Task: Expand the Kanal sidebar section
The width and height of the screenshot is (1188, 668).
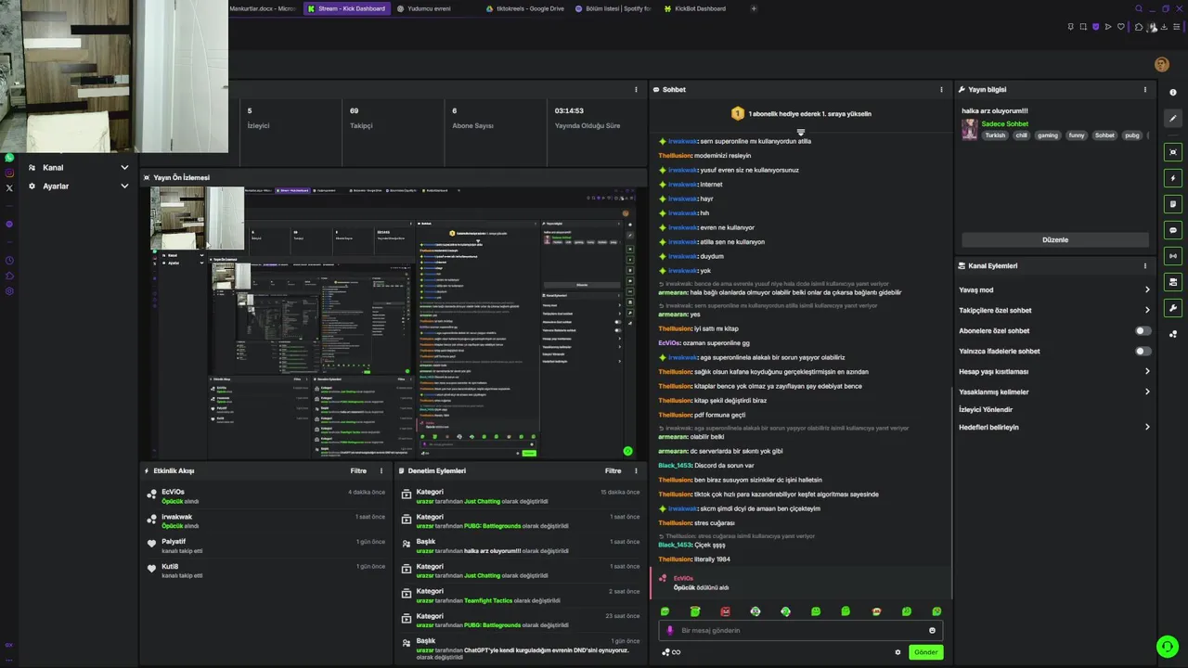Action: coord(78,168)
